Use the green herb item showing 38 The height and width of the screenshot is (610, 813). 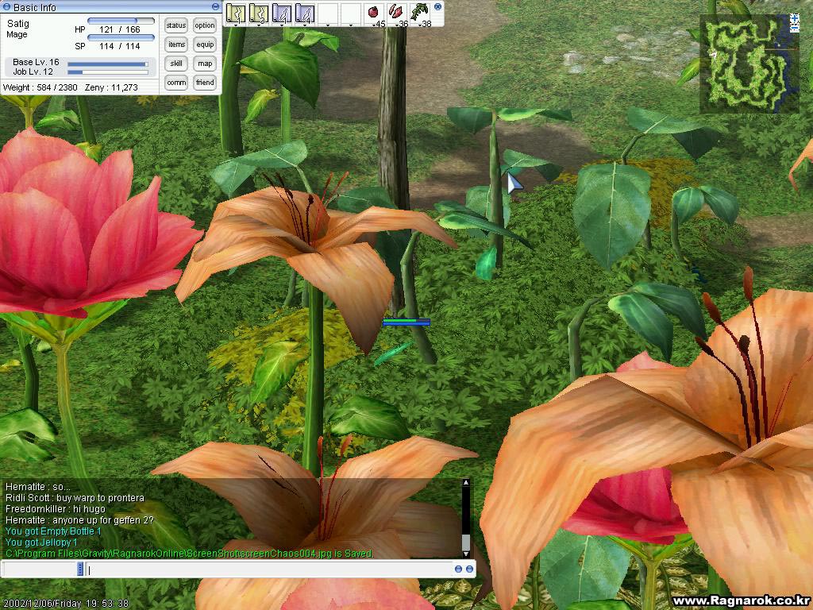pos(421,13)
